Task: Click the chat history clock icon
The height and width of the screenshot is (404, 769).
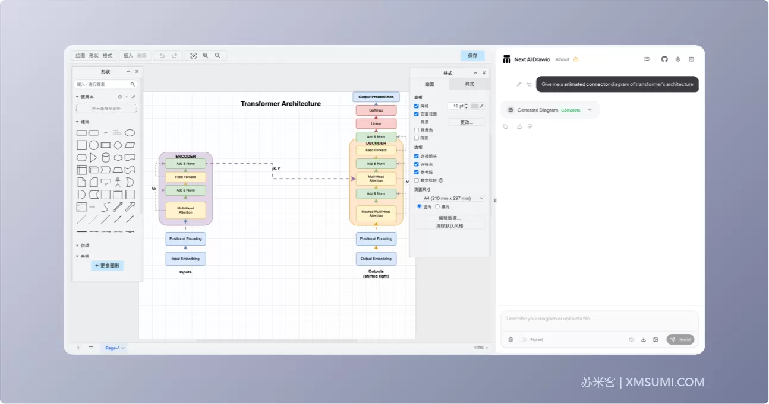Action: [x=631, y=339]
